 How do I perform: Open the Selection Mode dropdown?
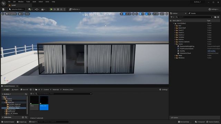pyautogui.click(x=16, y=9)
